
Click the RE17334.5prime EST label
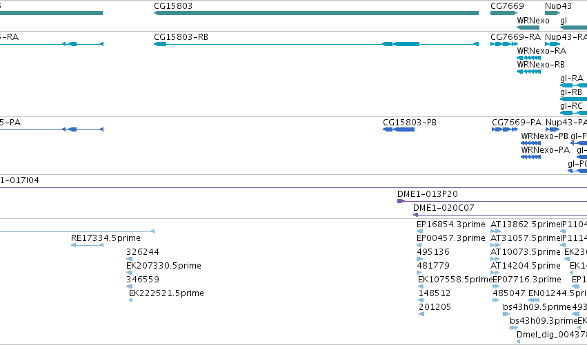tap(106, 238)
